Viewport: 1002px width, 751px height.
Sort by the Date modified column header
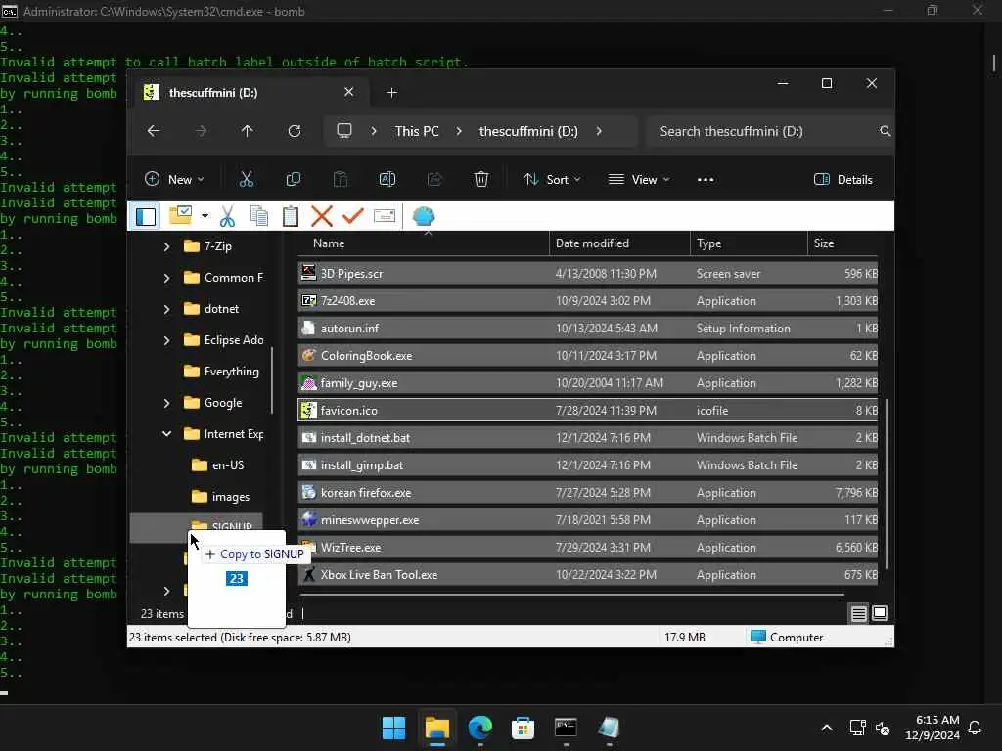[x=619, y=243]
